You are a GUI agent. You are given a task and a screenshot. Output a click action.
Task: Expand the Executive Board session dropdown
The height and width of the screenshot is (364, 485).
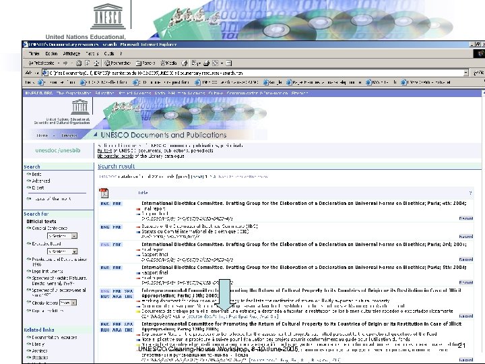pos(74,251)
